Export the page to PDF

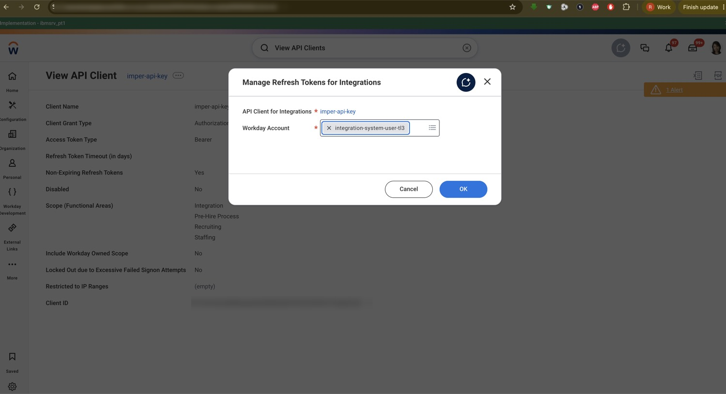tap(718, 75)
